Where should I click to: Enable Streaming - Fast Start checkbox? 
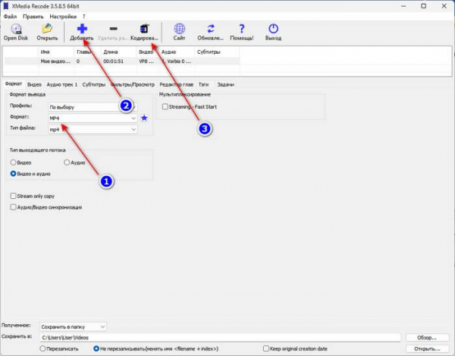(x=165, y=106)
